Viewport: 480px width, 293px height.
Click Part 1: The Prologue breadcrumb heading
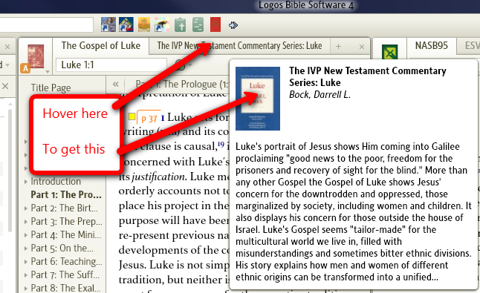coord(183,84)
